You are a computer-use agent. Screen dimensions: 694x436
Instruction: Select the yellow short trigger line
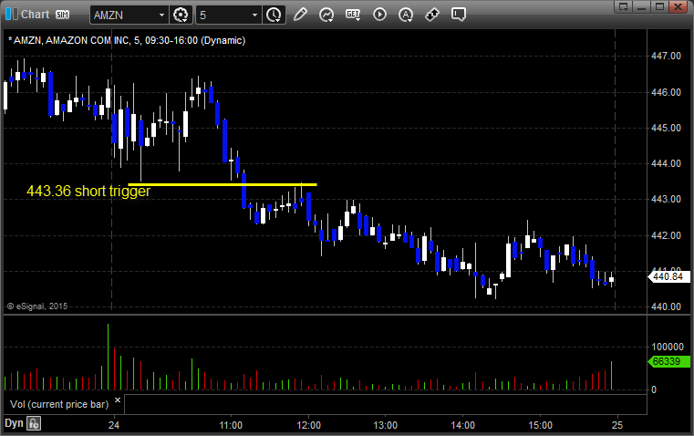pyautogui.click(x=223, y=184)
